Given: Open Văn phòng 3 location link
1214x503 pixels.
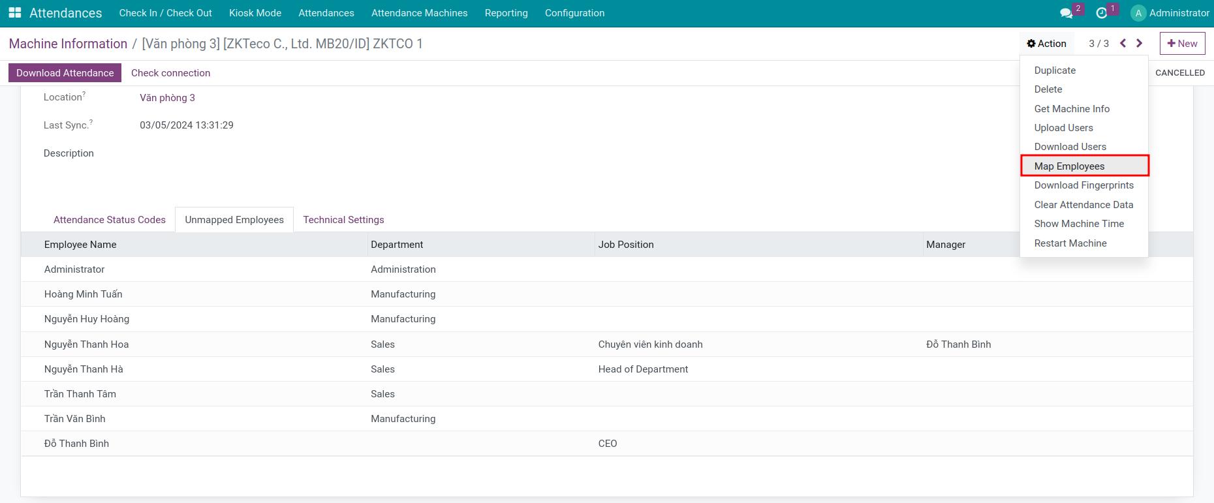Looking at the screenshot, I should pyautogui.click(x=167, y=98).
